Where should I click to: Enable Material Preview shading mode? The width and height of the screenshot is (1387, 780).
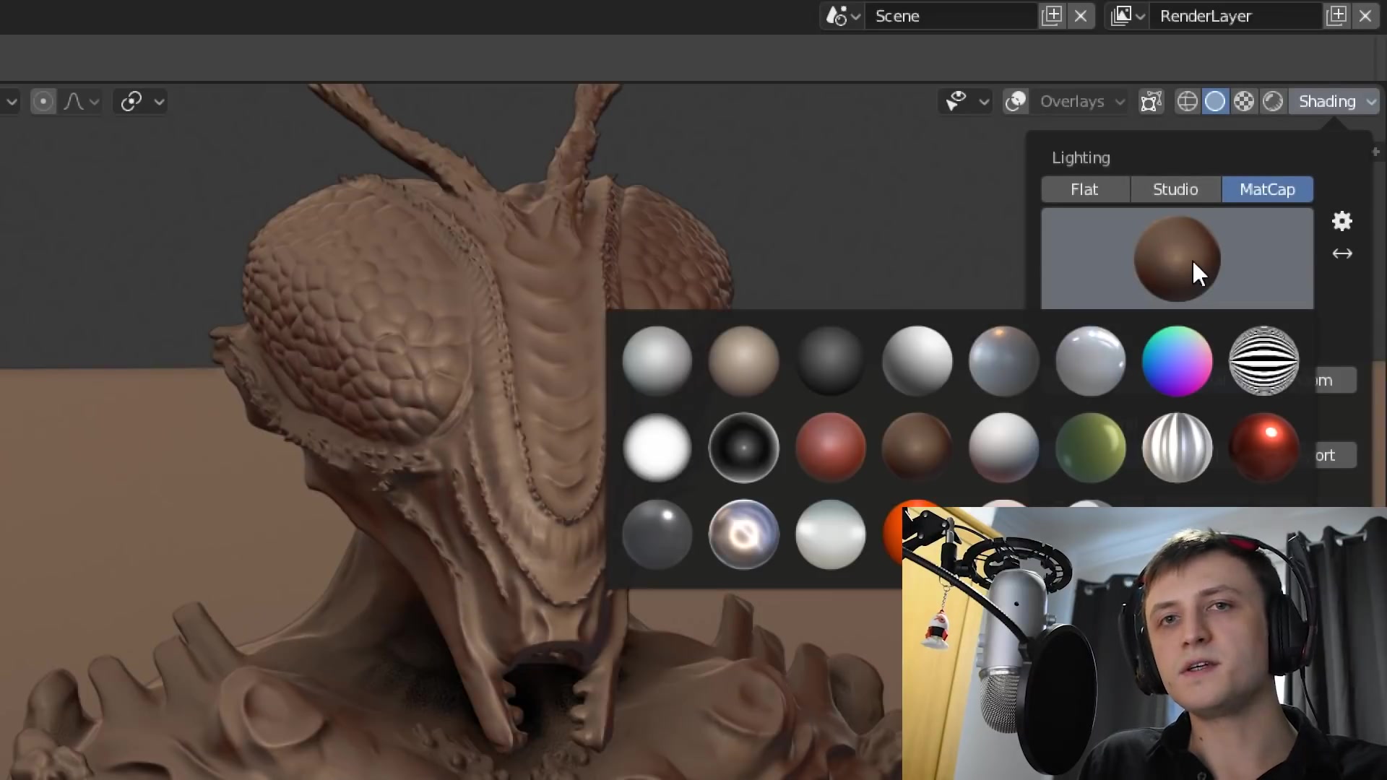click(x=1244, y=101)
